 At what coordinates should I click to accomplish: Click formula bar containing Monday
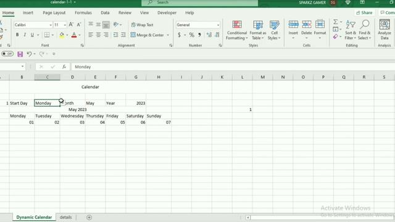pos(233,67)
